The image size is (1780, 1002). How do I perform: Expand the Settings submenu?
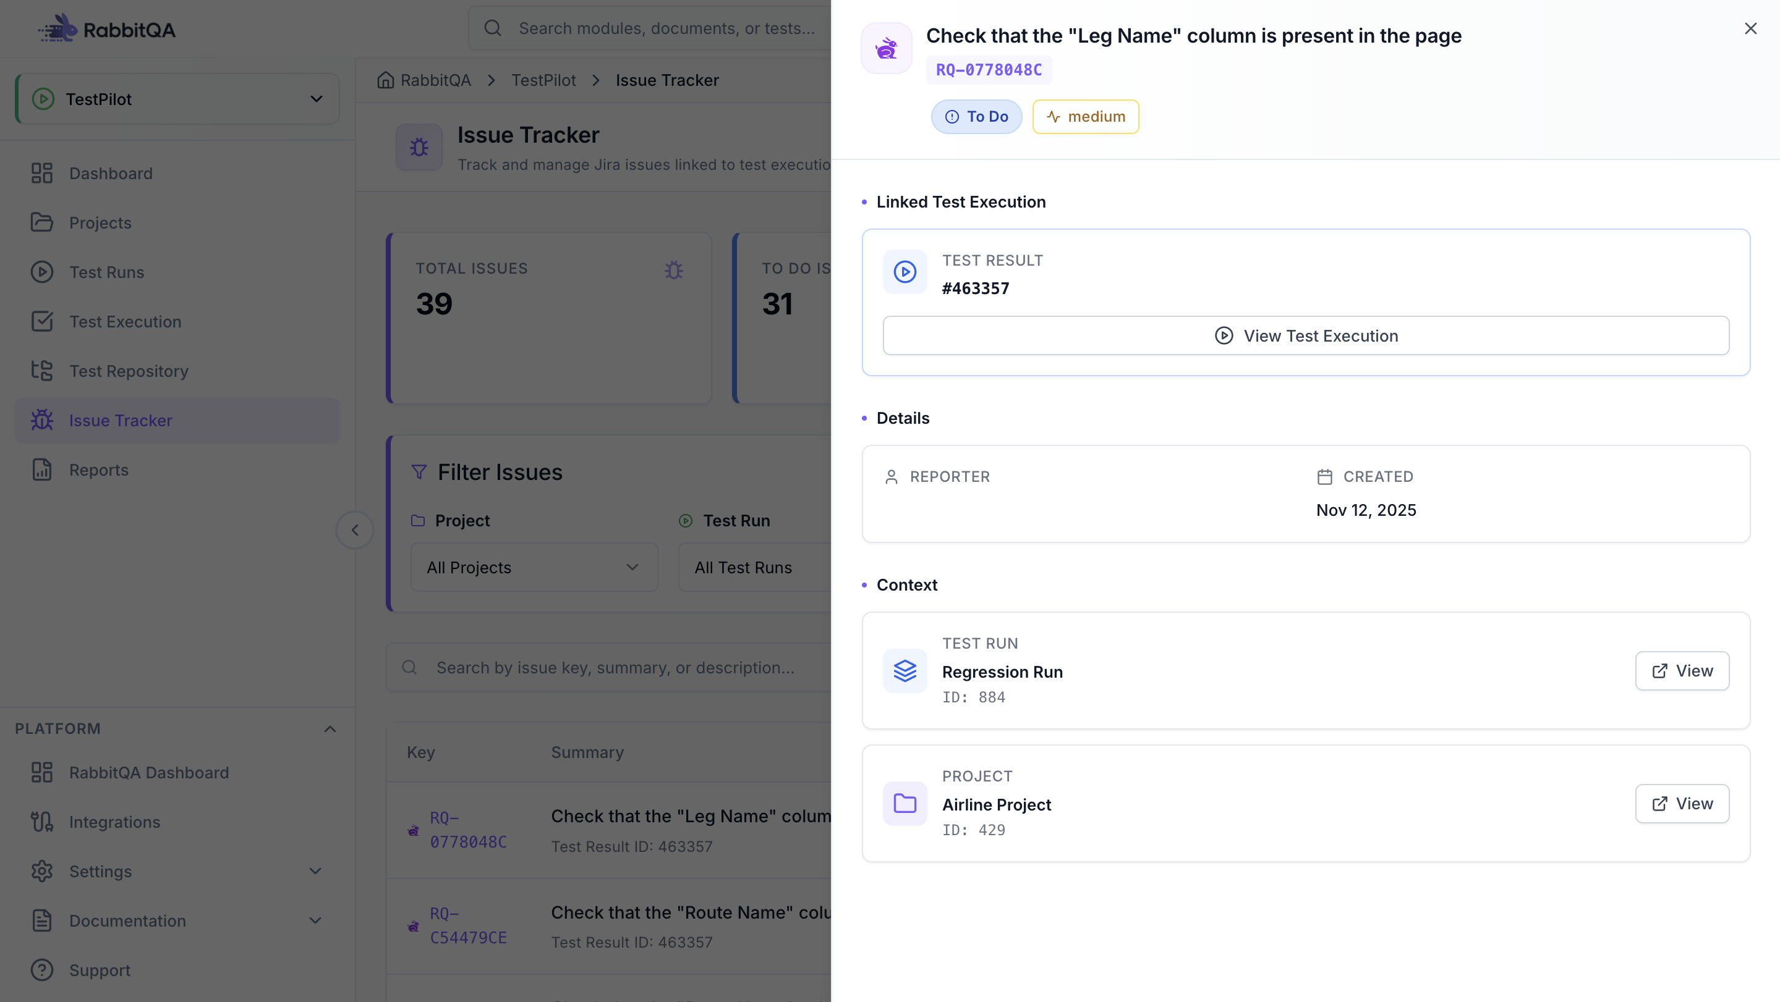[315, 872]
